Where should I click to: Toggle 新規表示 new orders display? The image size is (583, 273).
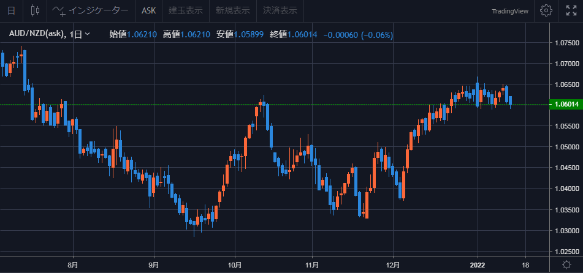(x=233, y=10)
